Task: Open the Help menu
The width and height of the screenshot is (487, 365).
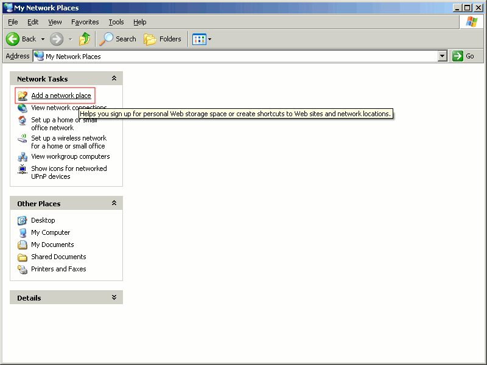Action: pyautogui.click(x=140, y=22)
